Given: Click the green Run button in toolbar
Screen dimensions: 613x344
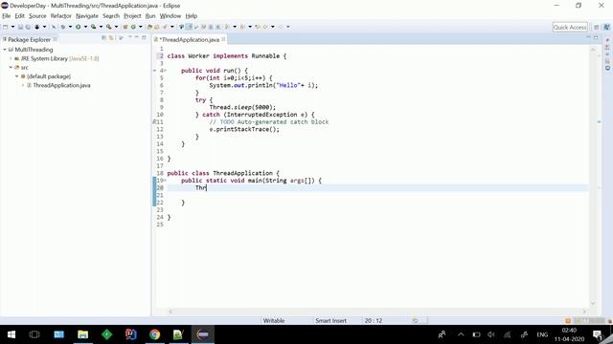Looking at the screenshot, I should (x=79, y=27).
